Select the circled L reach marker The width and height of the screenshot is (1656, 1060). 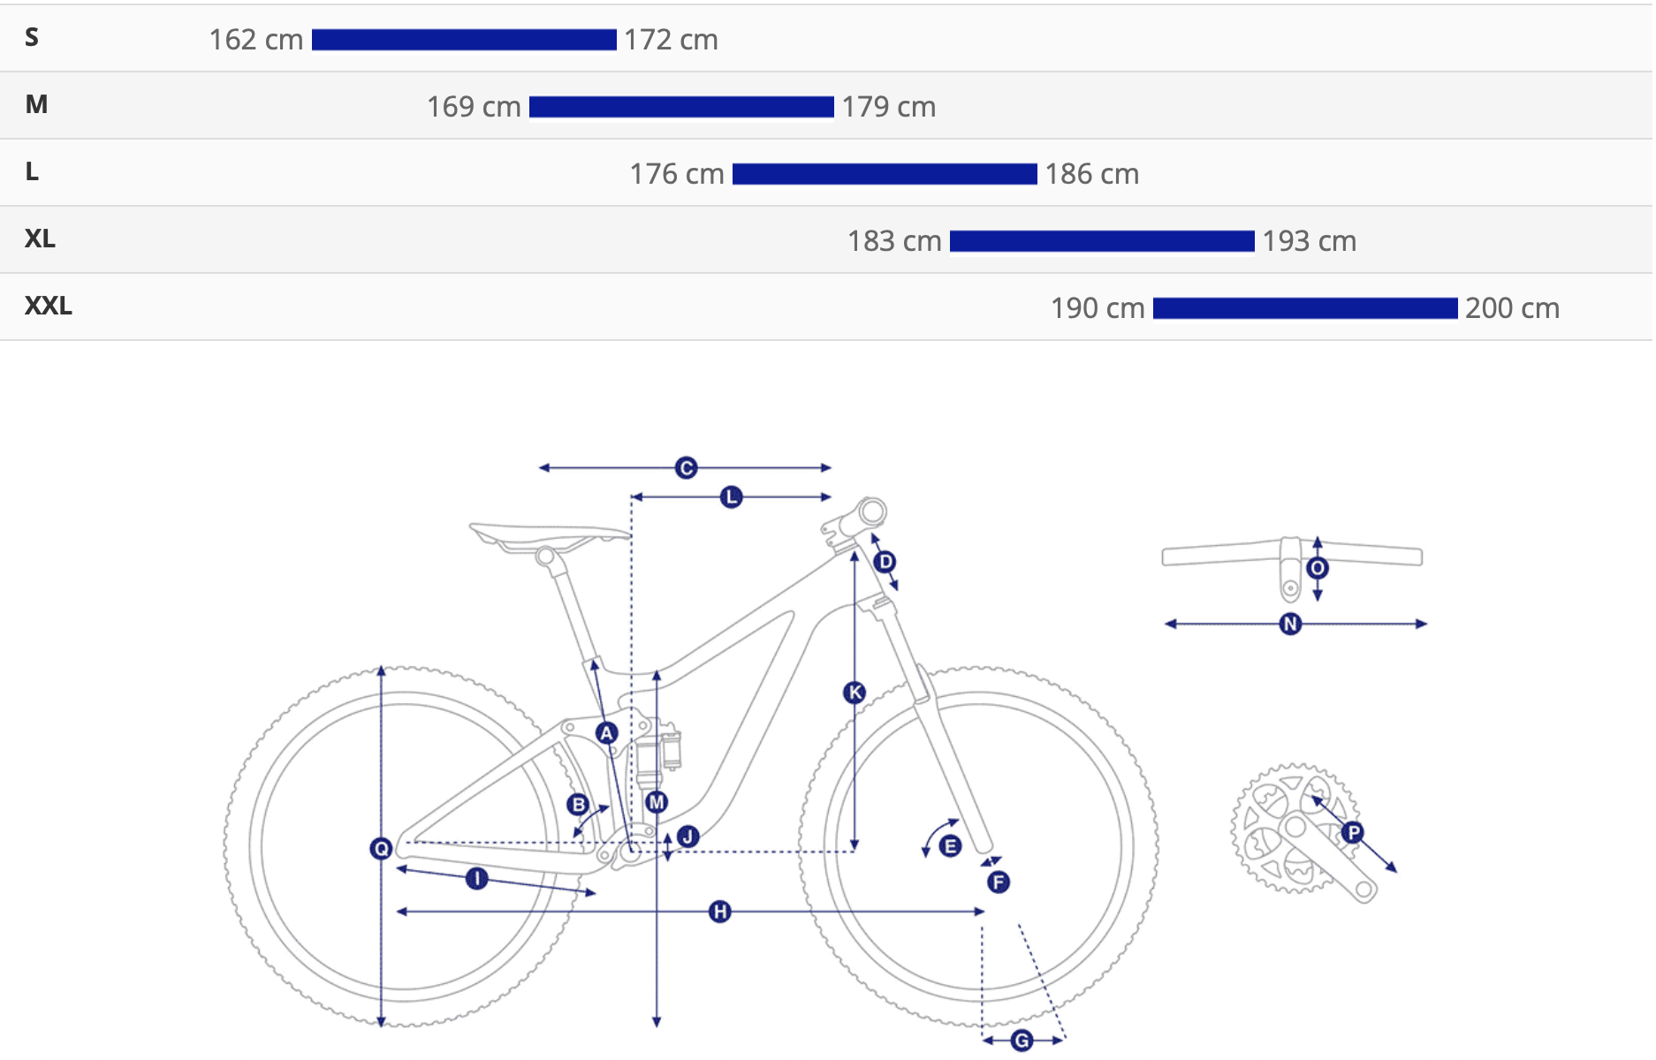[x=731, y=497]
